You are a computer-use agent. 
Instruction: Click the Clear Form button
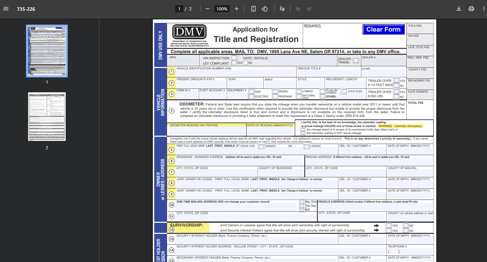click(x=383, y=29)
